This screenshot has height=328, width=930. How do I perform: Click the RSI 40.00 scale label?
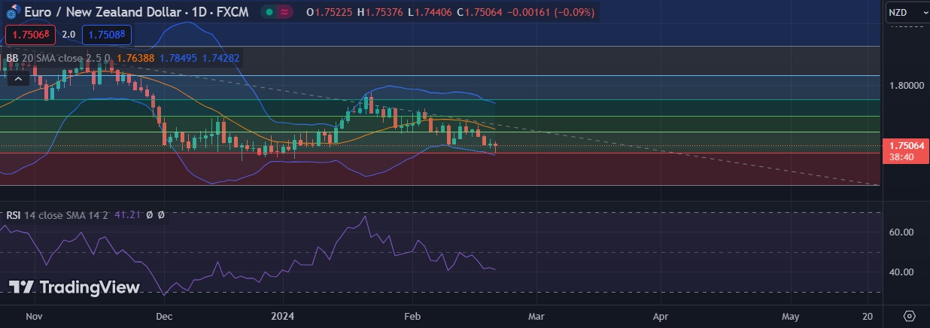(x=901, y=272)
